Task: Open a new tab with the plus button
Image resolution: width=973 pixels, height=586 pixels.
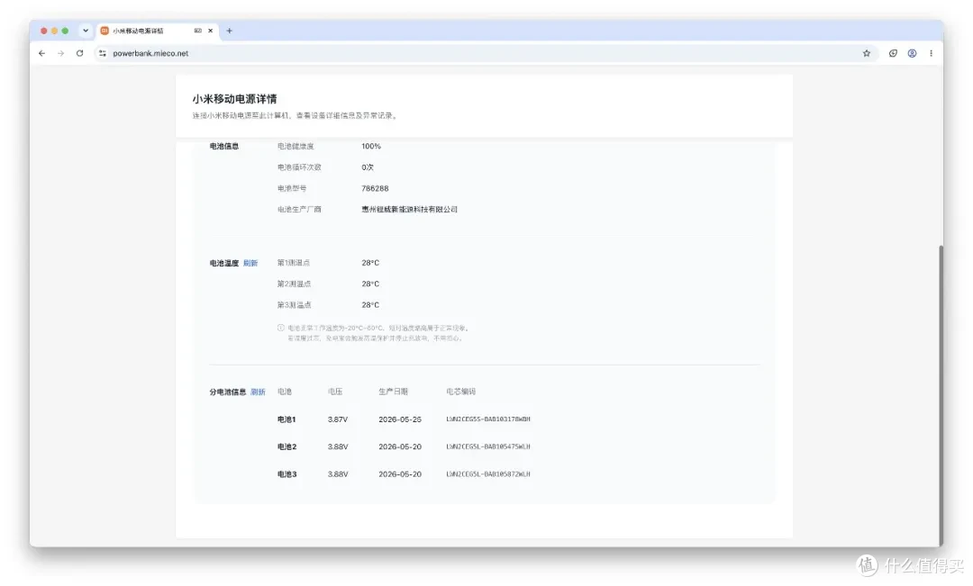Action: 229,31
